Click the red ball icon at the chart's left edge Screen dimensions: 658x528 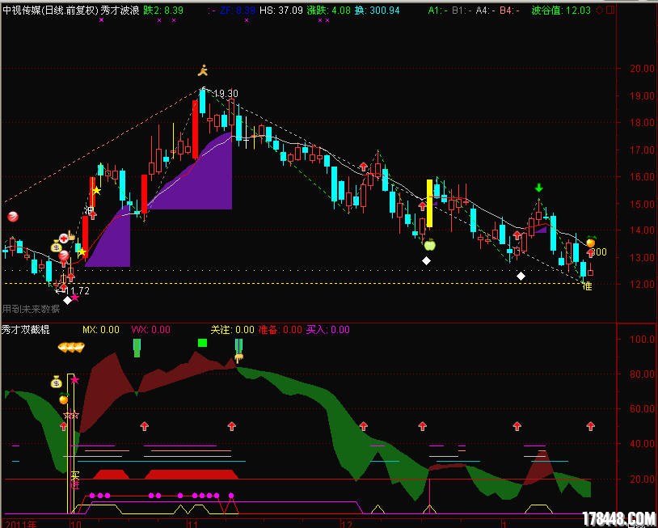coord(13,217)
